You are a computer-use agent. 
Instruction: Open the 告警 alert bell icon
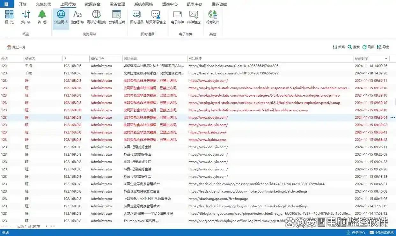tap(42, 17)
